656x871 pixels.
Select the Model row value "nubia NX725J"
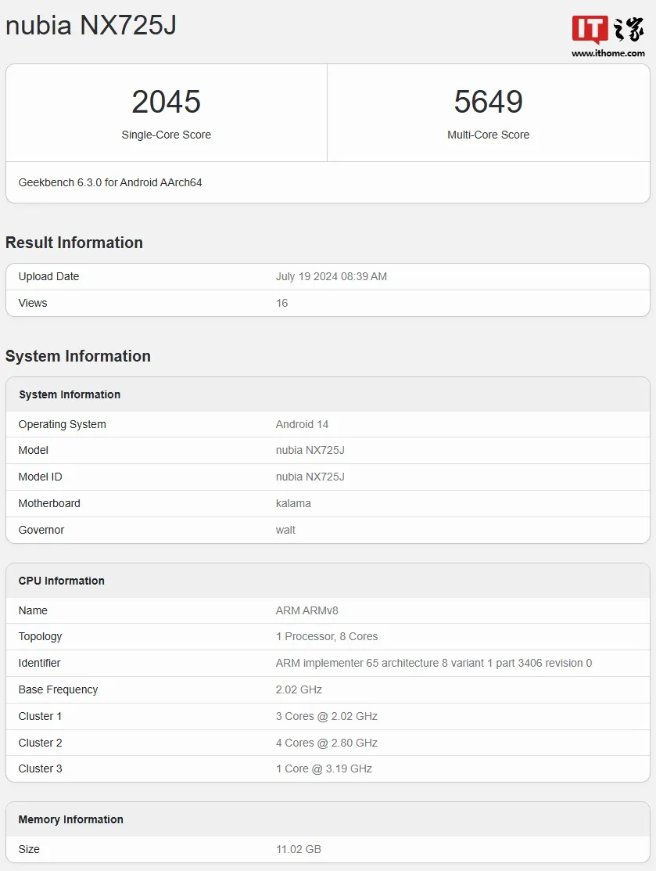pyautogui.click(x=310, y=451)
